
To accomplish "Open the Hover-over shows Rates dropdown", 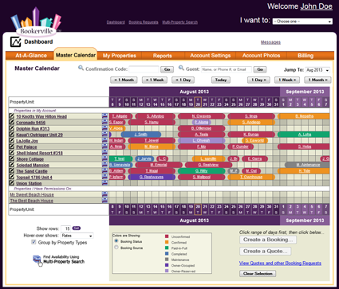I will coord(77,236).
